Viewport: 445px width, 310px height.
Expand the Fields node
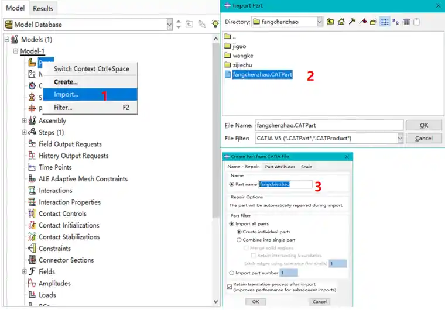[x=25, y=271]
